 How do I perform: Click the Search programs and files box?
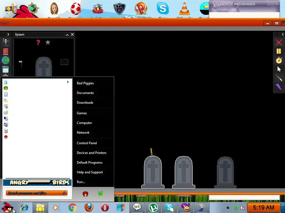point(37,193)
